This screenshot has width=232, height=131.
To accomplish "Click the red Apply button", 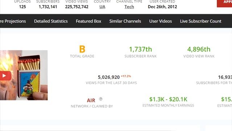I will (224, 3).
